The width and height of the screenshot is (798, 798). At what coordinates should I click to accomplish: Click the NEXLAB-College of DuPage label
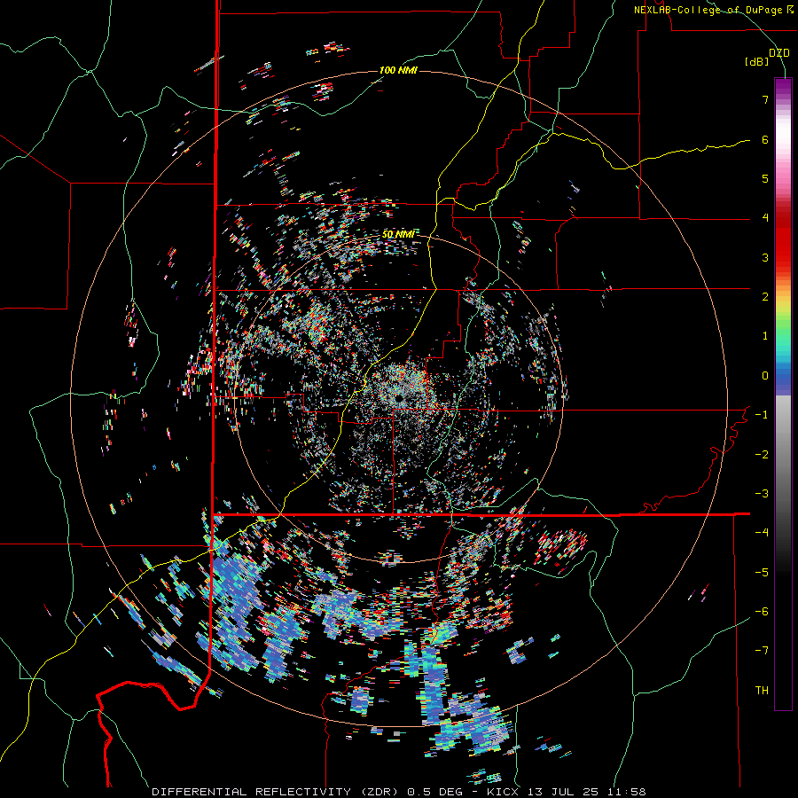point(713,10)
